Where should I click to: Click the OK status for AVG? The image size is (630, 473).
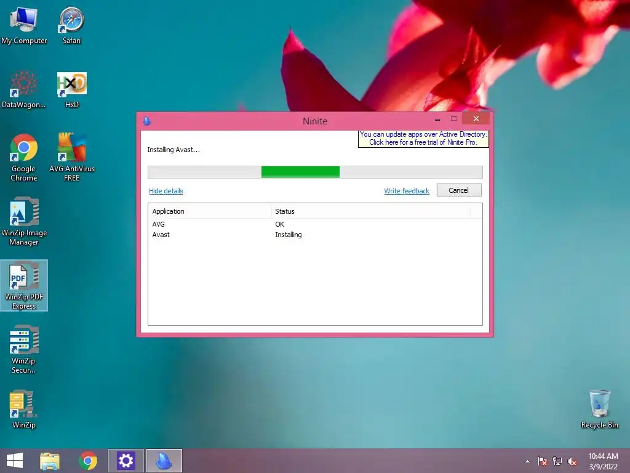point(280,224)
